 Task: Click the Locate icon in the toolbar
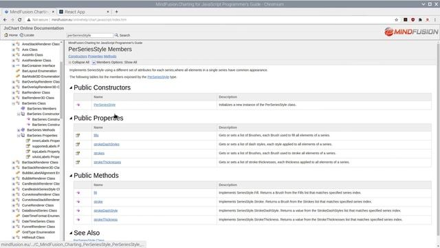coord(21,35)
